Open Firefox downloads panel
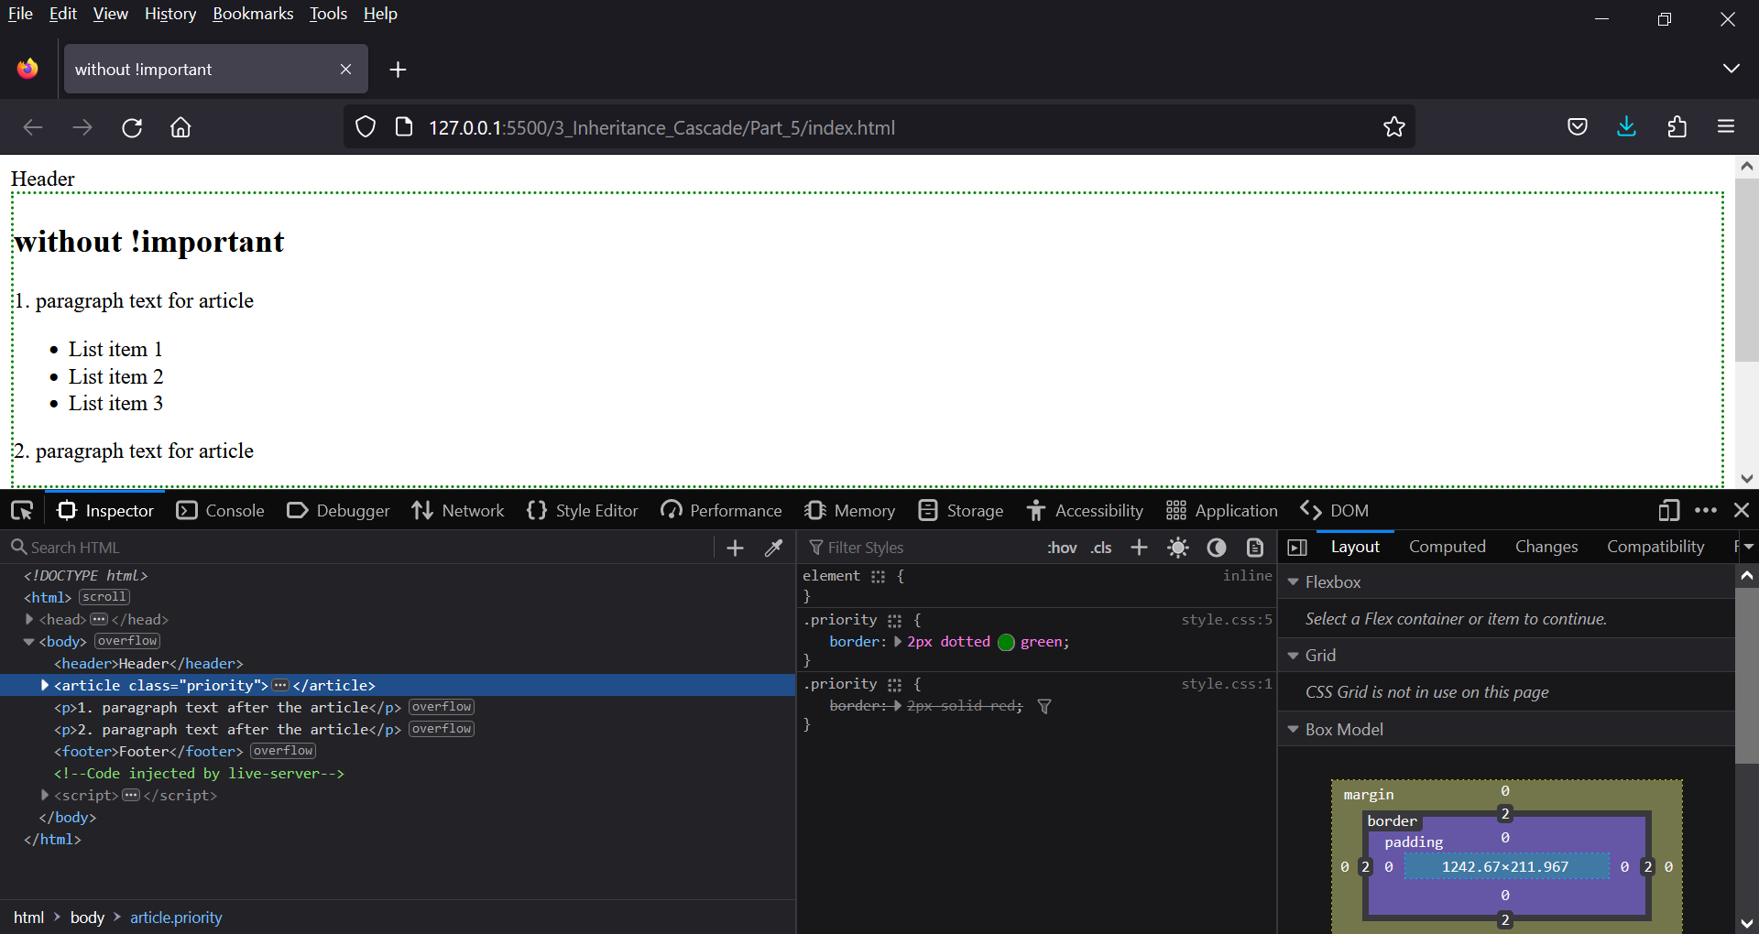Screen dimensions: 1759x934 tap(1626, 127)
